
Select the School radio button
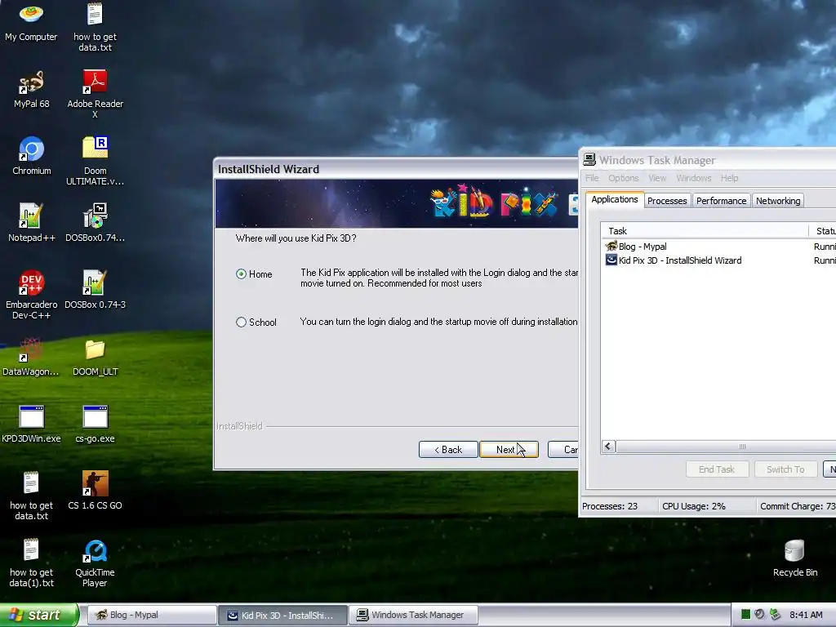(x=241, y=322)
